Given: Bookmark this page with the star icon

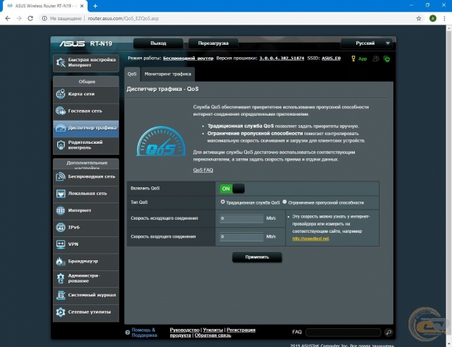Looking at the screenshot, I should (x=419, y=18).
